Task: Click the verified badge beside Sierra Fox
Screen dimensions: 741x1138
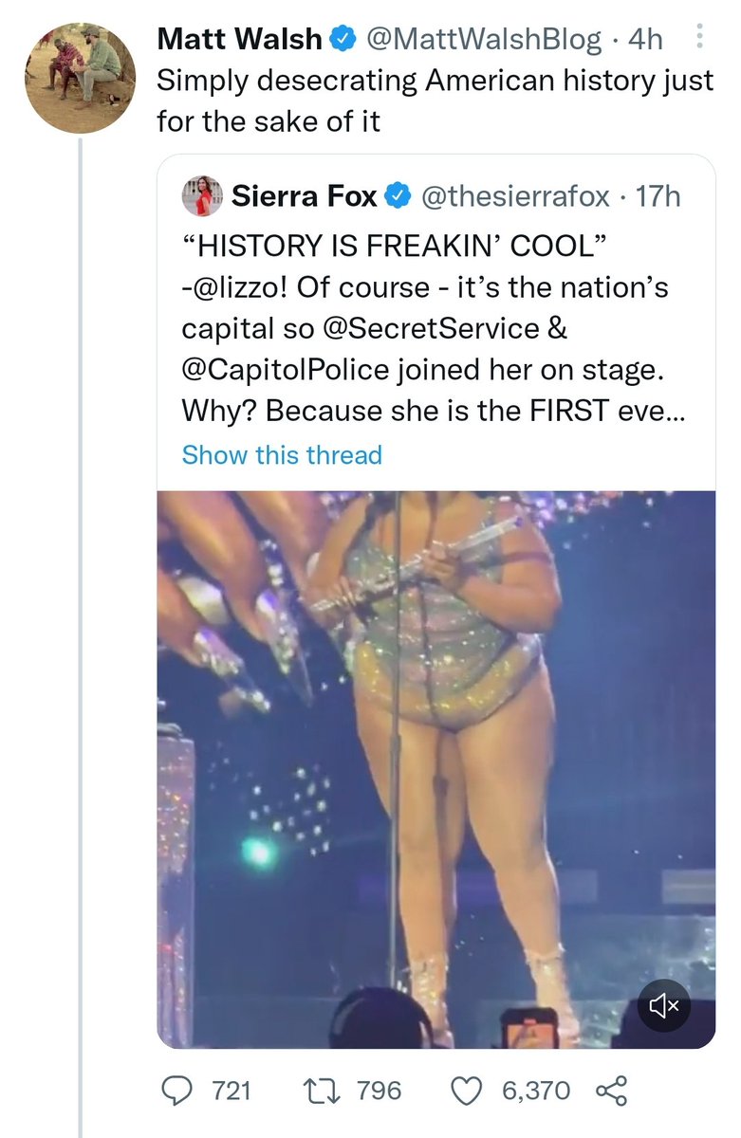Action: pyautogui.click(x=398, y=196)
